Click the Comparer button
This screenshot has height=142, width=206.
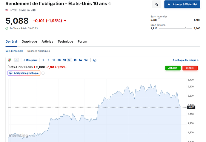(x=30, y=60)
